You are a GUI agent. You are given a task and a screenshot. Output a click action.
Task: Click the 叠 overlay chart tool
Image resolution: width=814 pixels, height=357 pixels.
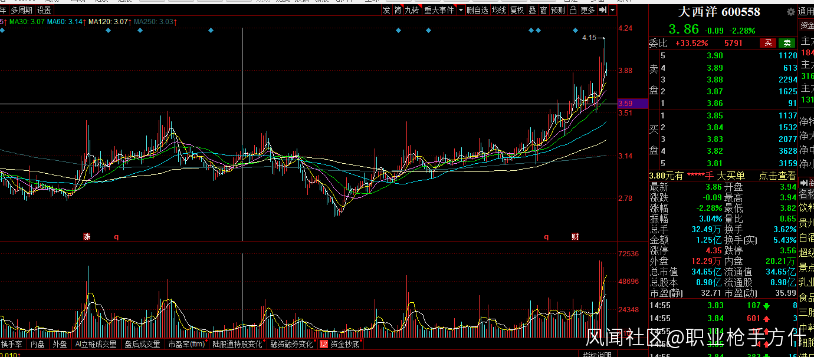click(532, 10)
